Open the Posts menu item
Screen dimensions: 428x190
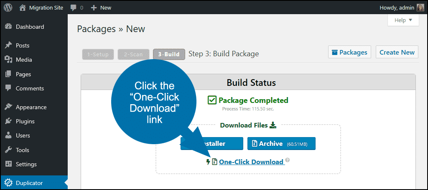coord(22,45)
